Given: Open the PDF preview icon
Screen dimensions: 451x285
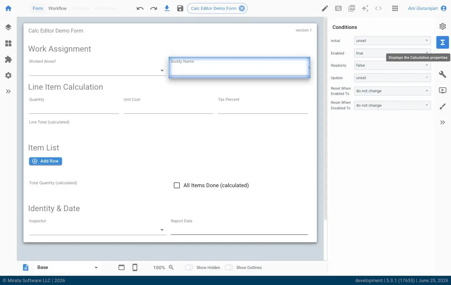Looking at the screenshot, I should (x=352, y=8).
